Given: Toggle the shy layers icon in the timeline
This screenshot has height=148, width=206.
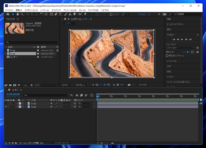Looking at the screenshot, I should pyautogui.click(x=77, y=95).
